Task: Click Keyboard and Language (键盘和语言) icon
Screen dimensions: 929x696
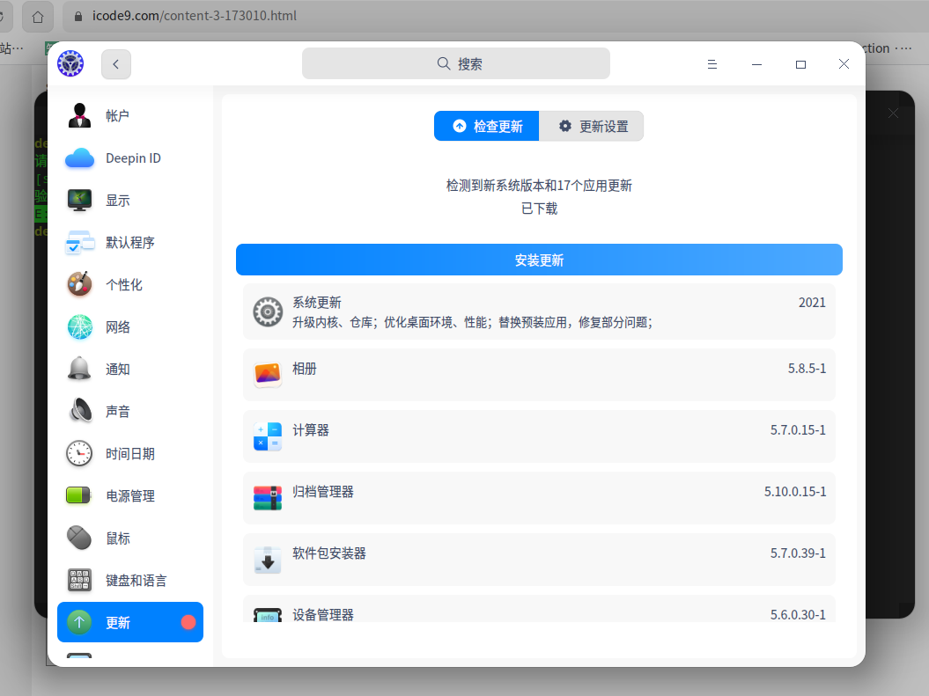Action: coord(79,580)
